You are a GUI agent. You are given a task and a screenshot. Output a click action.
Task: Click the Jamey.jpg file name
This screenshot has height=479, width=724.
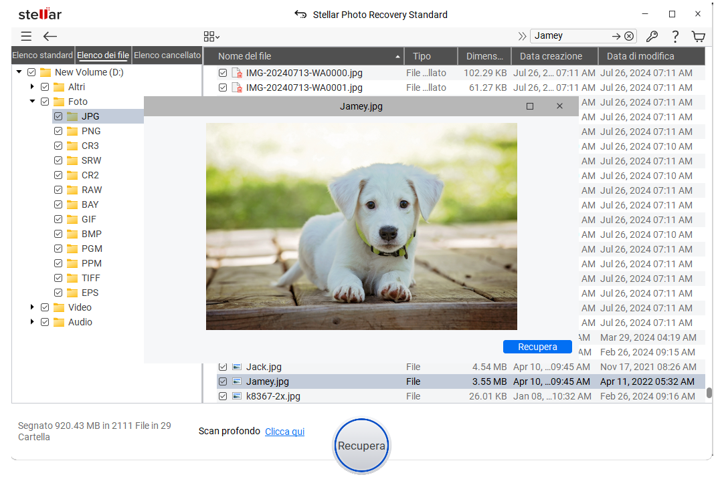click(268, 381)
